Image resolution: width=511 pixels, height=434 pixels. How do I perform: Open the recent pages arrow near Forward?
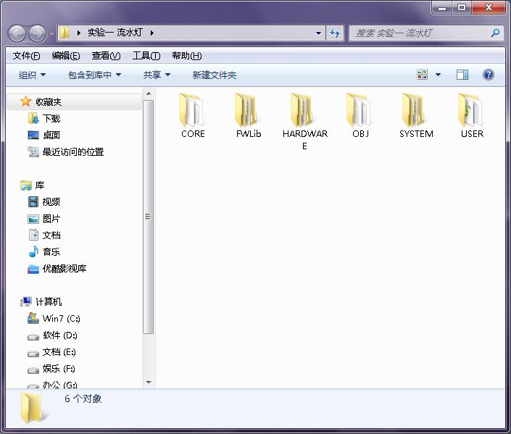[x=51, y=33]
